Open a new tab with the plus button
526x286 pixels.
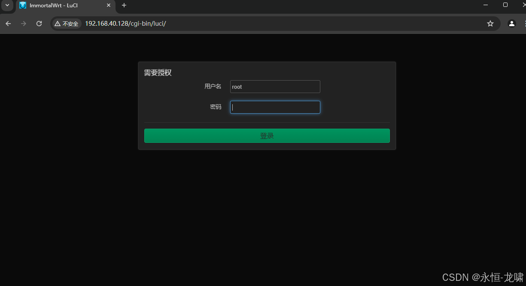tap(124, 5)
